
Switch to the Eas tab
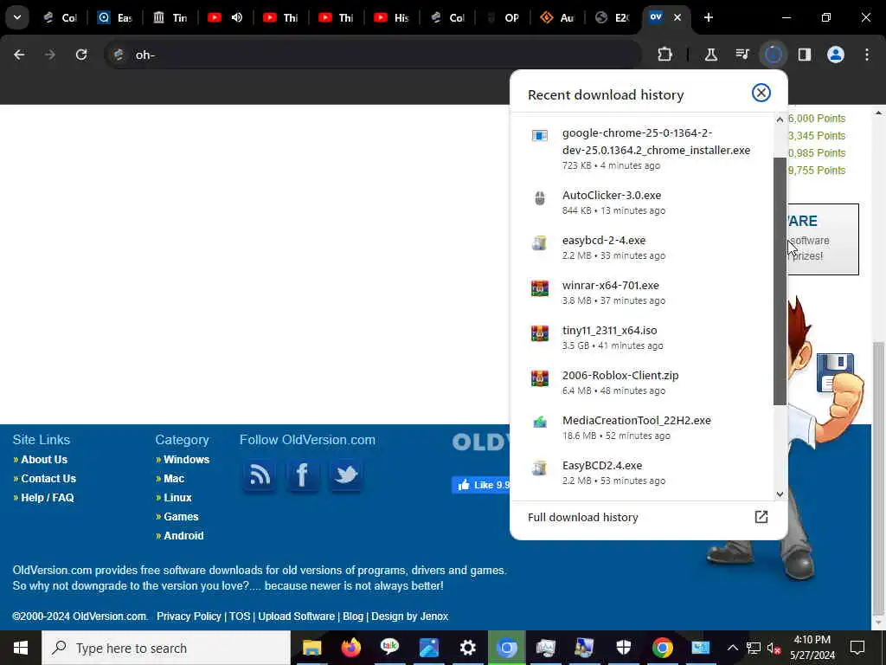[115, 17]
